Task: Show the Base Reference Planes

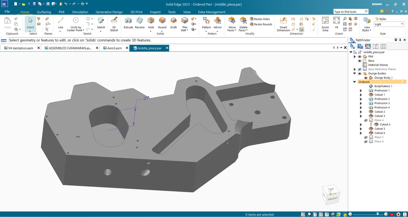Action: [360, 69]
